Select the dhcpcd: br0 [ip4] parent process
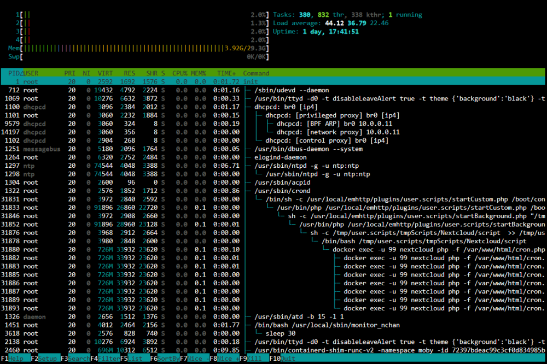This screenshot has height=364, width=547. [x=273, y=107]
